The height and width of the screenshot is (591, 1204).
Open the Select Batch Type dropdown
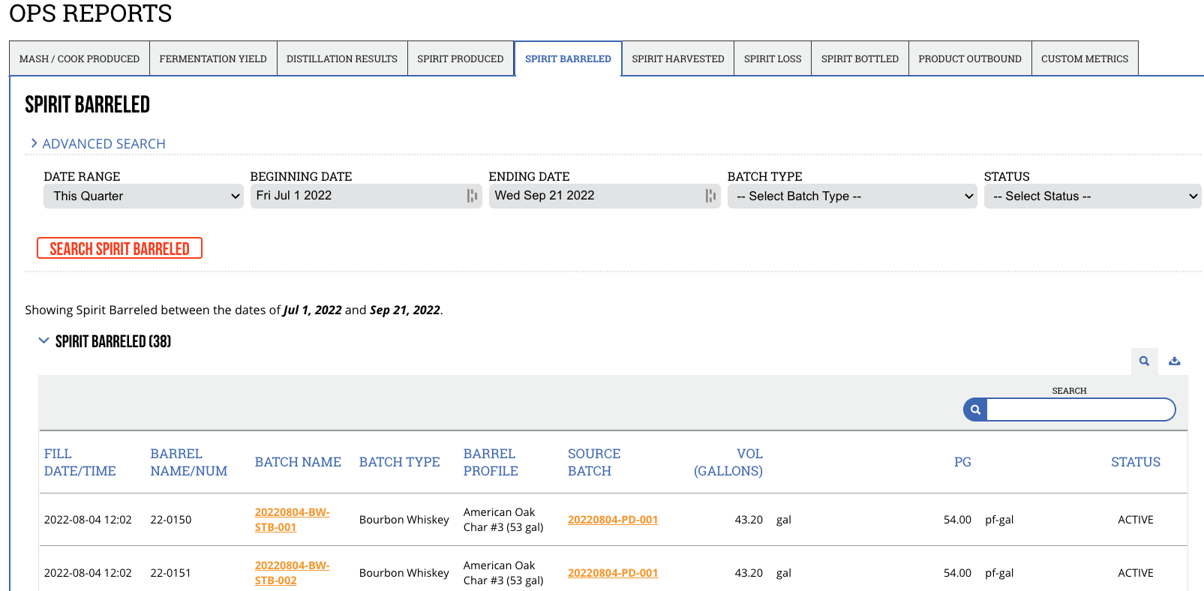tap(852, 196)
